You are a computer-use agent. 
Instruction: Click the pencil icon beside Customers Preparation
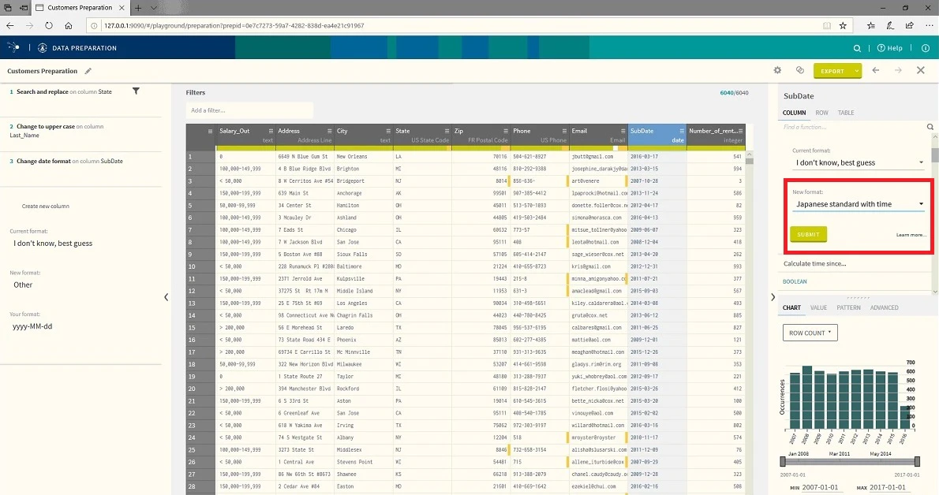[x=88, y=71]
